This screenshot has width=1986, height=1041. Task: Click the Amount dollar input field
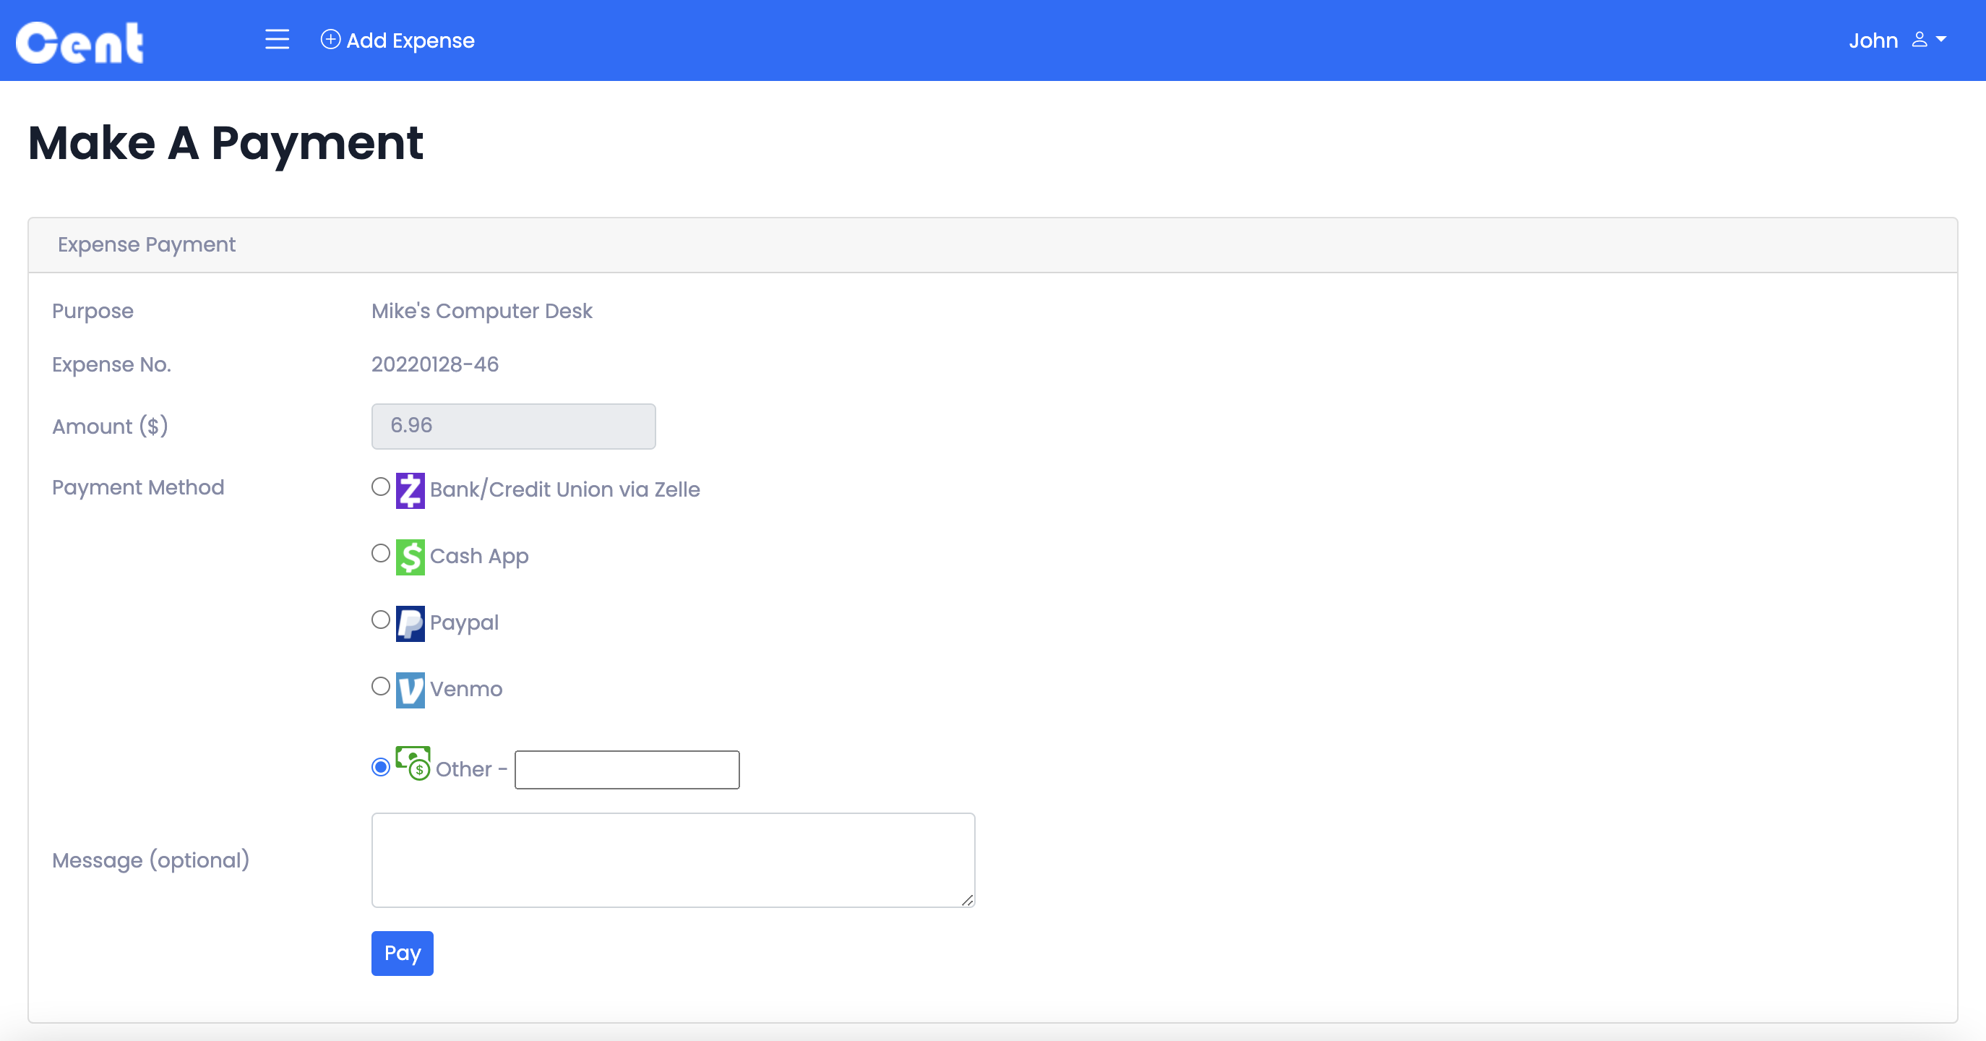pyautogui.click(x=512, y=426)
